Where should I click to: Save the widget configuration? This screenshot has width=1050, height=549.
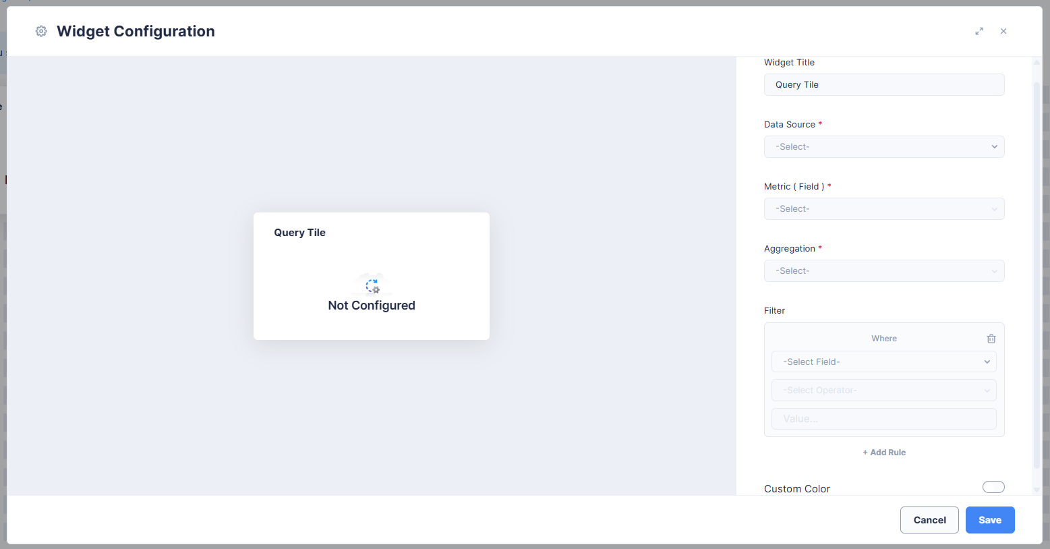tap(990, 520)
